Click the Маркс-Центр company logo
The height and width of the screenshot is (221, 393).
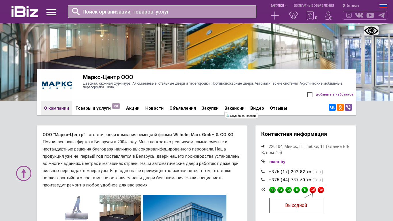57,85
